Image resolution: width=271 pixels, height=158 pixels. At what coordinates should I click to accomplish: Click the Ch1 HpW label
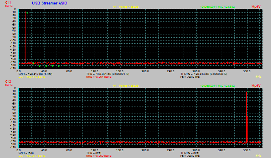click(256, 6)
